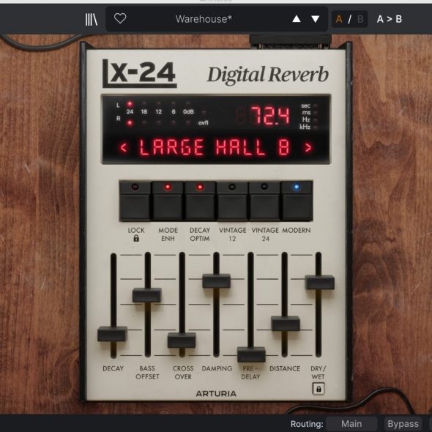
Task: Favorite the preset with the heart icon
Action: tap(120, 18)
